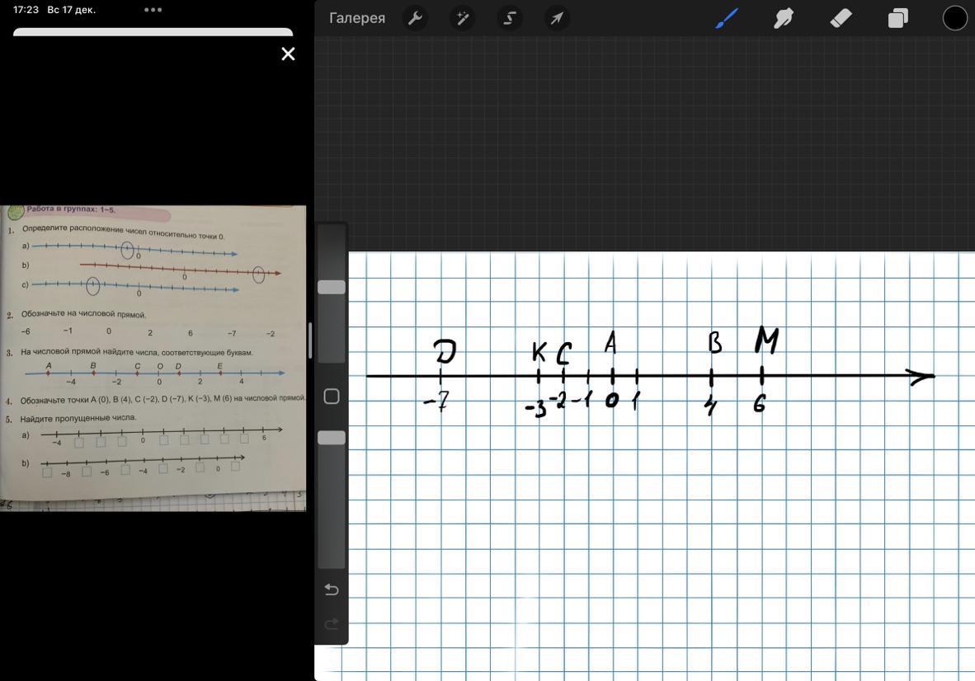This screenshot has height=681, width=975.
Task: Click the brush size slider handle
Action: 332,287
